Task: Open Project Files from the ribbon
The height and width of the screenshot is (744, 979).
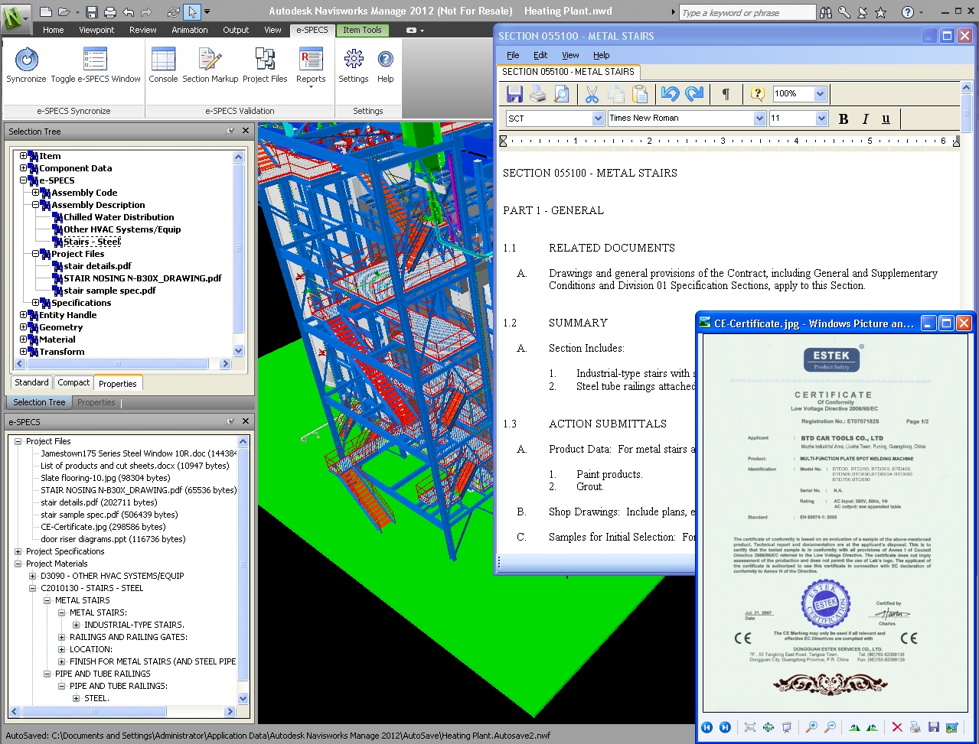Action: tap(265, 65)
